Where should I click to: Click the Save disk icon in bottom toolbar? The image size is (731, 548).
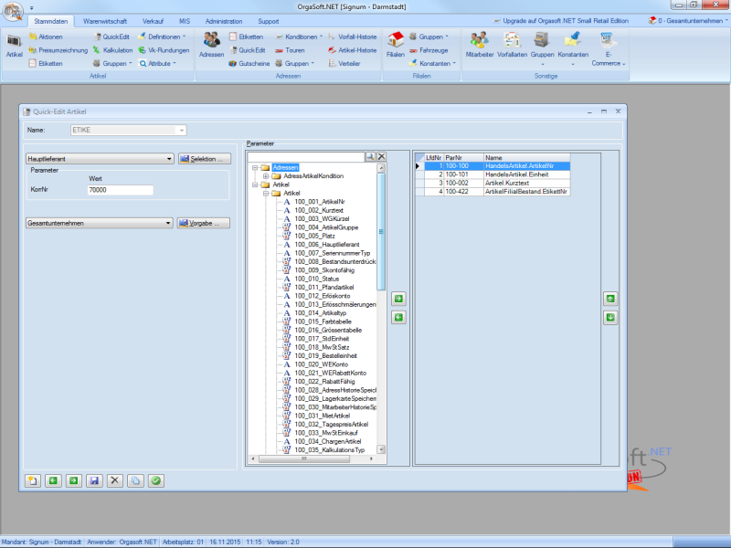point(93,479)
